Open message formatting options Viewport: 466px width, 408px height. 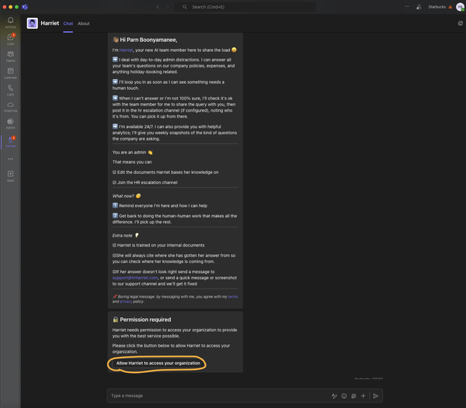334,396
